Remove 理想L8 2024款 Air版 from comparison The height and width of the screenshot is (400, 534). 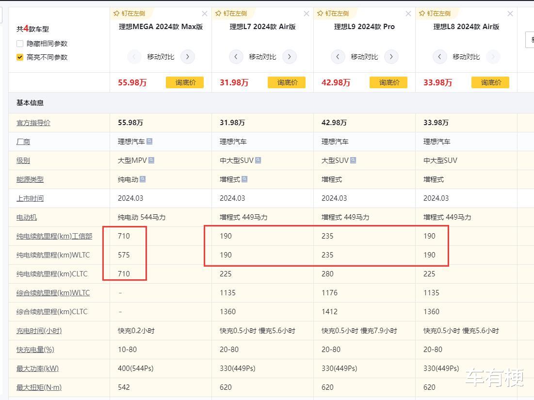[510, 14]
